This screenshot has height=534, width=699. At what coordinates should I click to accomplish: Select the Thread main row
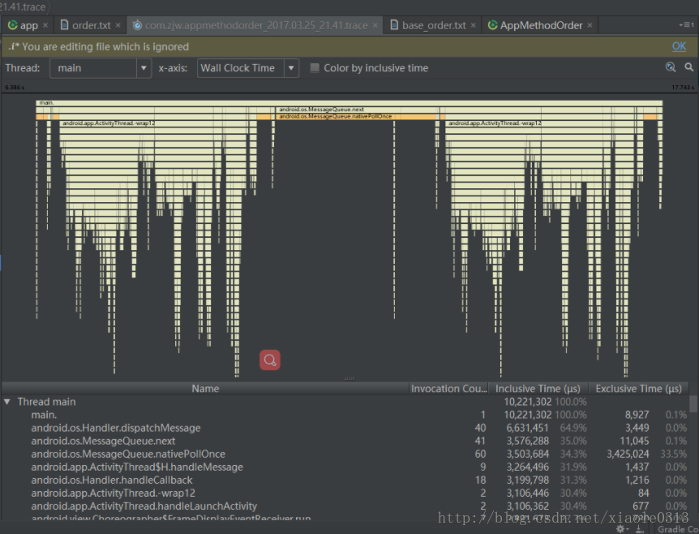tap(345, 402)
